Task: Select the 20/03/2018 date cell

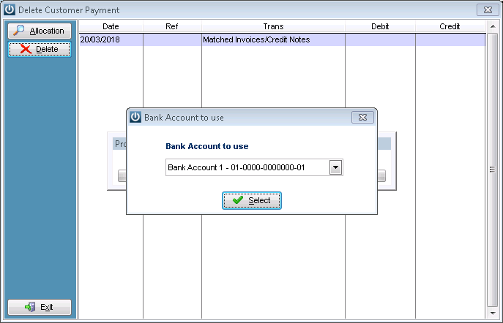Action: [111, 39]
